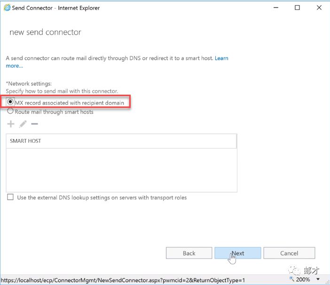Screen dimensions: 330x285
Task: Click the status bar URL text
Action: (123, 280)
